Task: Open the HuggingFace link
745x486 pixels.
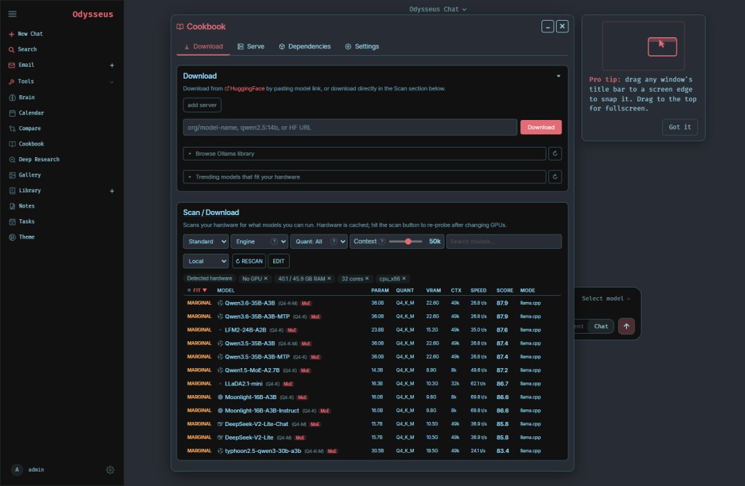Action: 245,89
